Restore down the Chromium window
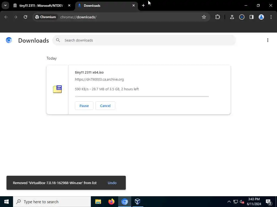Screen dimensions: 277x207 click(x=258, y=5)
